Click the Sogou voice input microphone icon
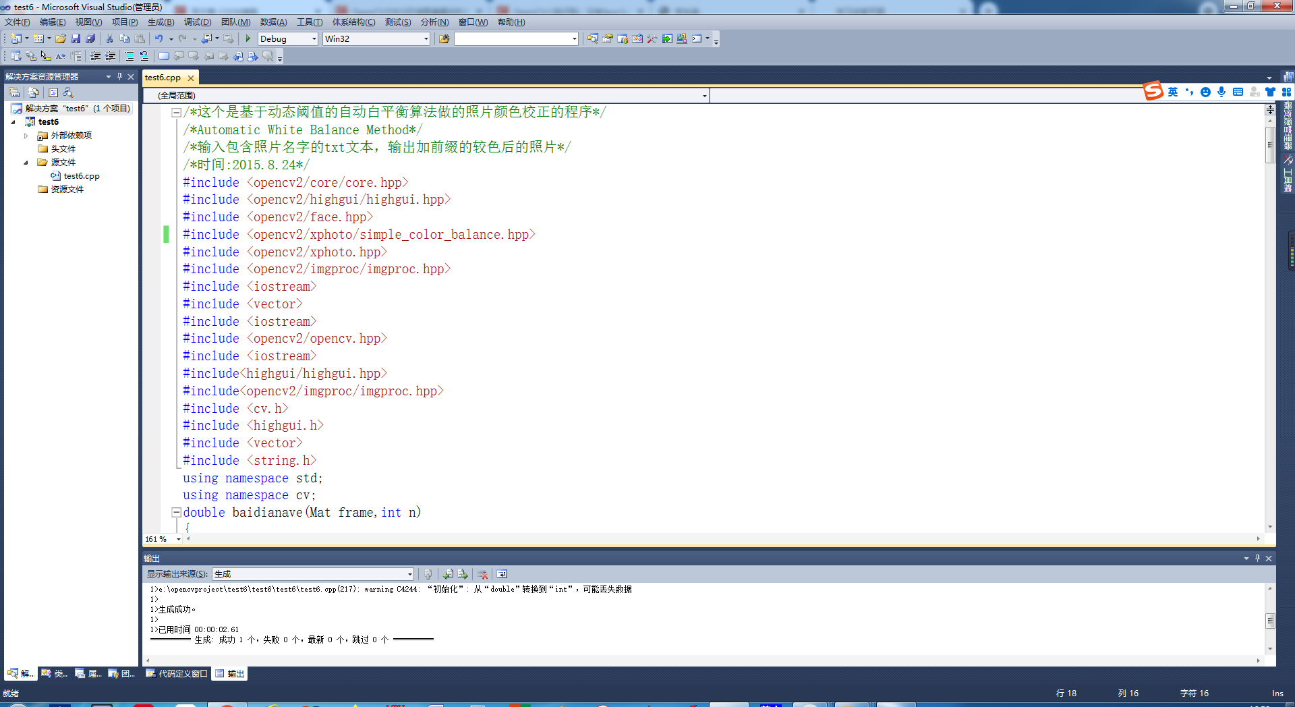This screenshot has height=707, width=1295. [1221, 92]
